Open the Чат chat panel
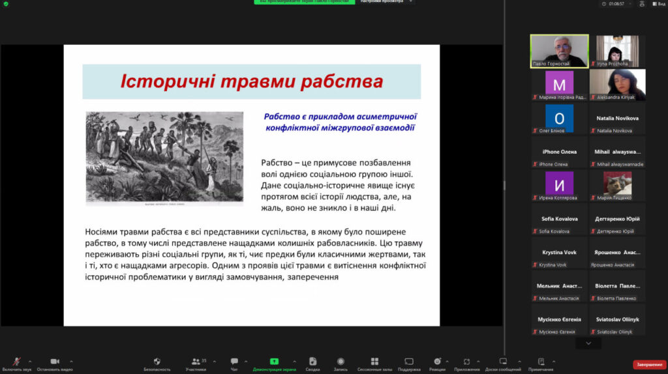This screenshot has height=374, width=668. (x=234, y=361)
